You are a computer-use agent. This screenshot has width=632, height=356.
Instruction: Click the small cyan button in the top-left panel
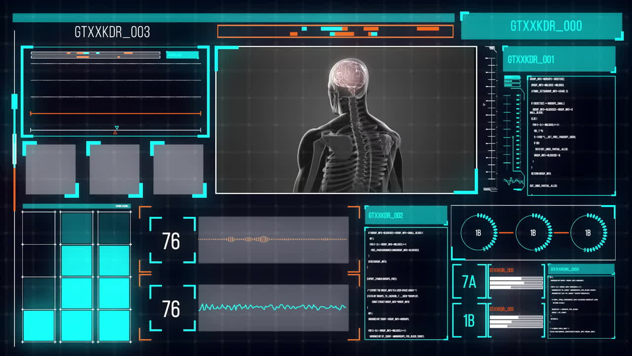182,55
